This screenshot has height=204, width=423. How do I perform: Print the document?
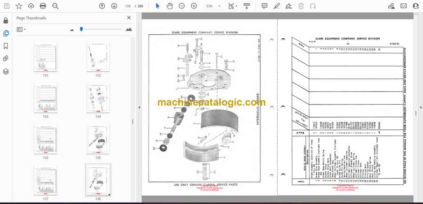[43, 6]
